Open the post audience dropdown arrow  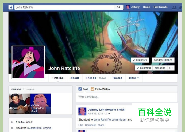coord(109,114)
